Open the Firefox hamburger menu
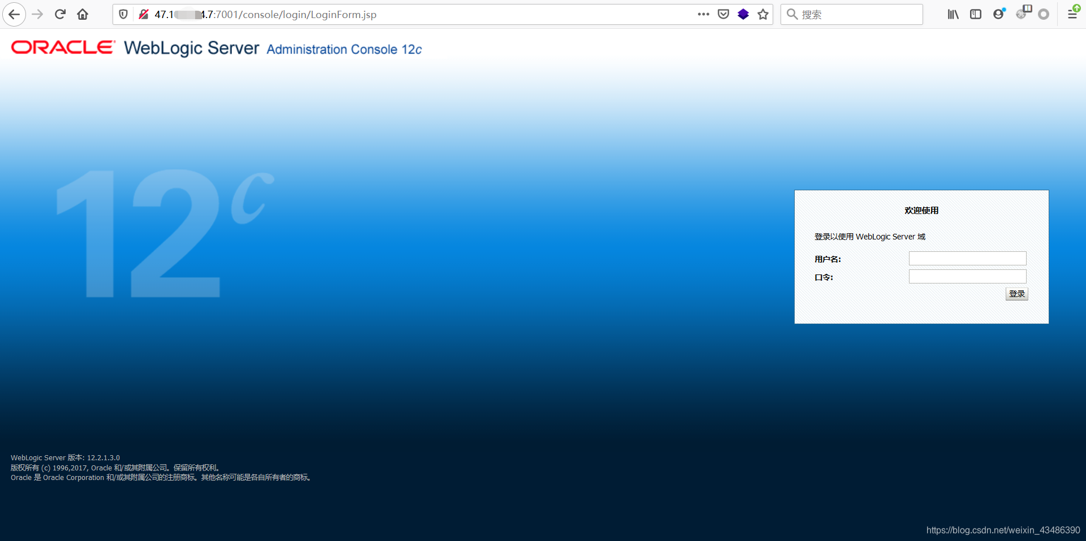This screenshot has width=1086, height=541. point(1072,13)
